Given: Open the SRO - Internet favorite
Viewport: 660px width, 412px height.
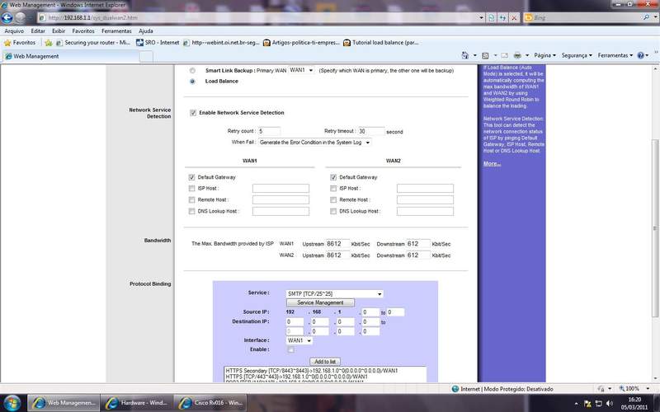Looking at the screenshot, I should click(x=158, y=43).
